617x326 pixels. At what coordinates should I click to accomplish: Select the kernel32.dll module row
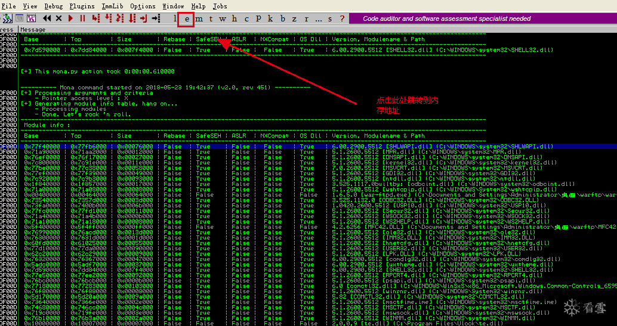318,163
